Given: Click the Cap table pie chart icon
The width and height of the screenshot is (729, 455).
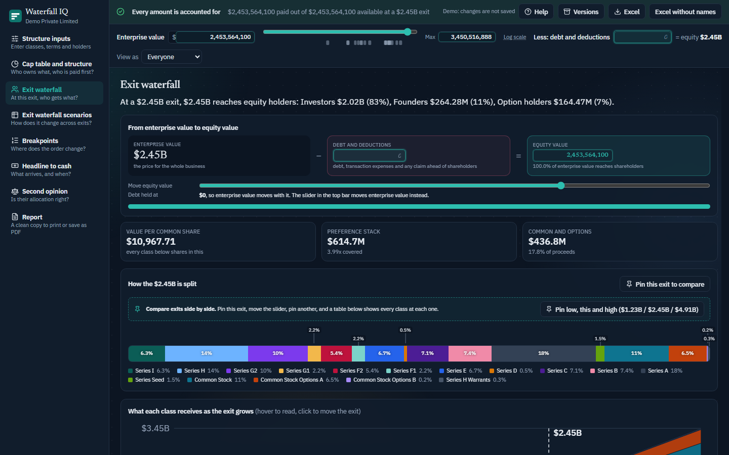Looking at the screenshot, I should click(15, 64).
